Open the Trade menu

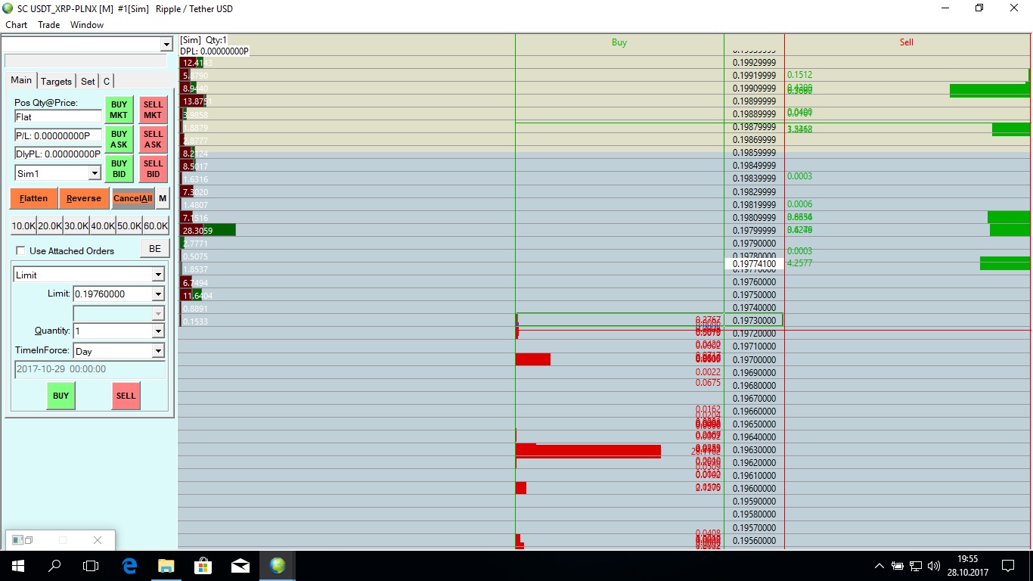point(49,25)
